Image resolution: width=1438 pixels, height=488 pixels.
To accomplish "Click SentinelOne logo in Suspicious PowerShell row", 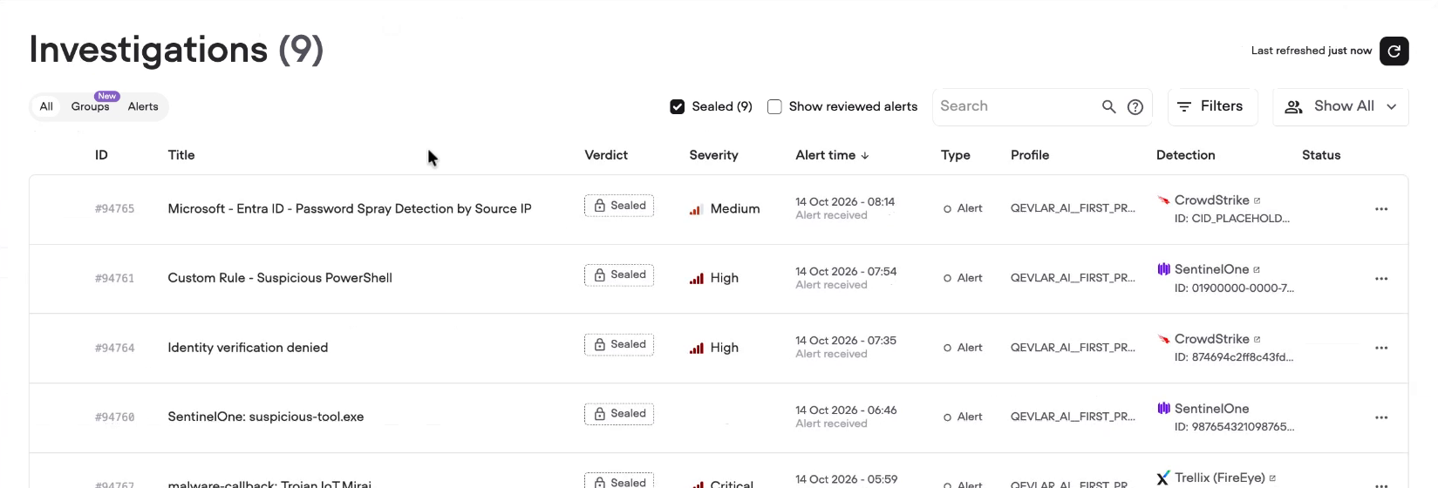I will tap(1163, 269).
